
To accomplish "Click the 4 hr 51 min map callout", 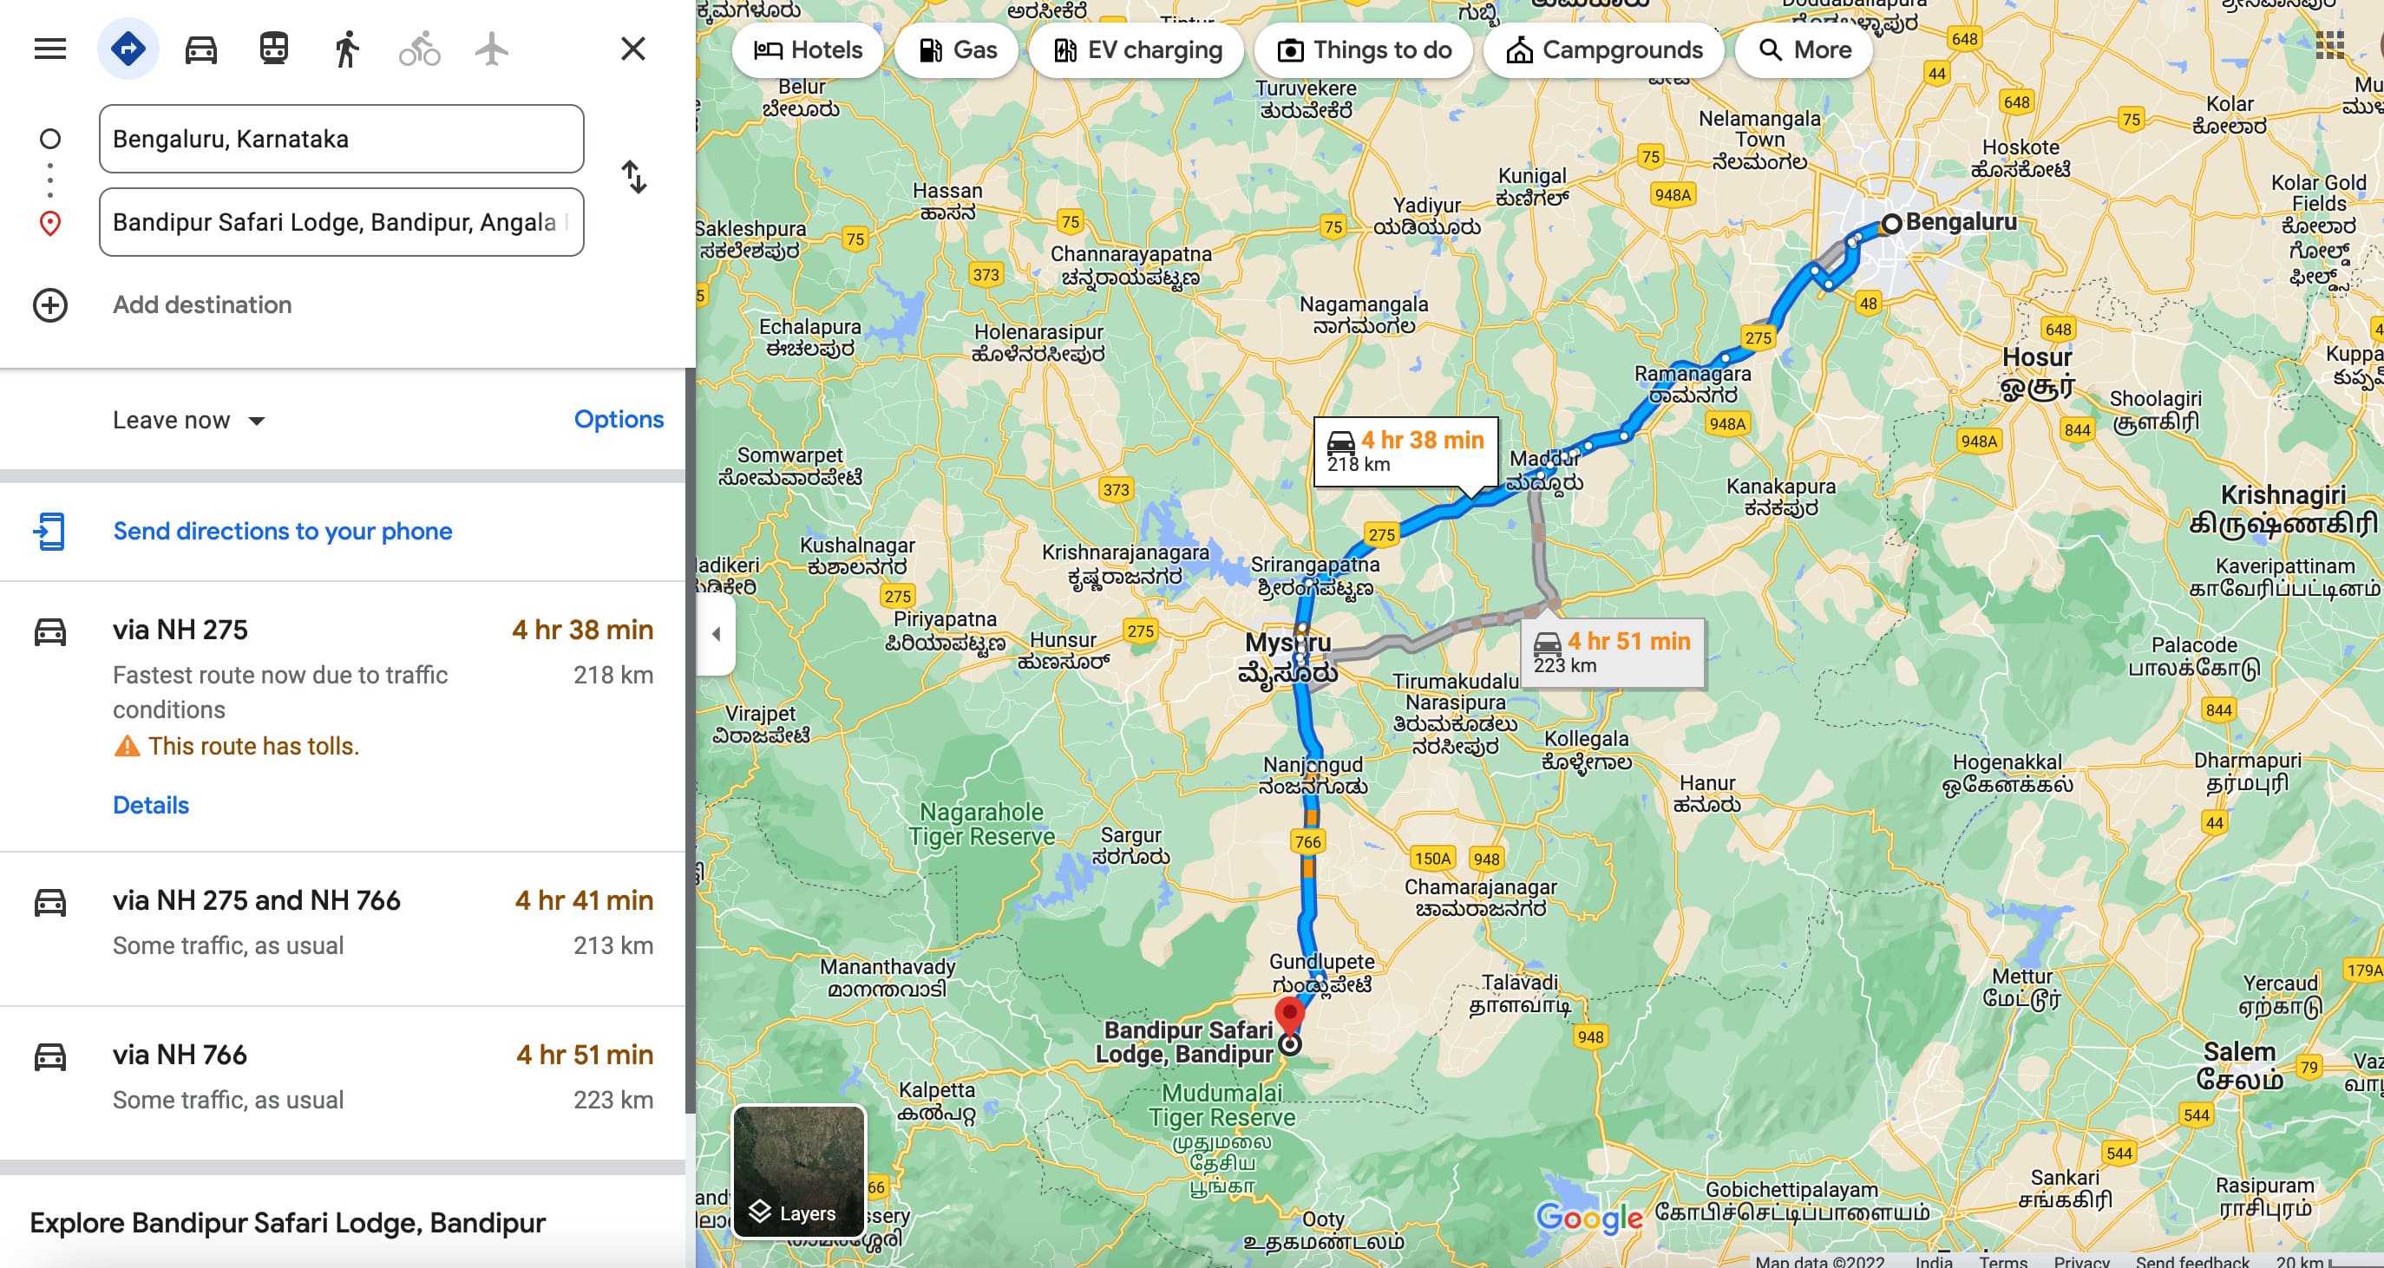I will 1612,652.
